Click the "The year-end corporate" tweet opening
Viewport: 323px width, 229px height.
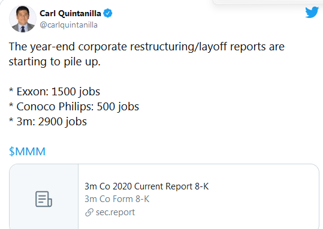pyautogui.click(x=68, y=47)
